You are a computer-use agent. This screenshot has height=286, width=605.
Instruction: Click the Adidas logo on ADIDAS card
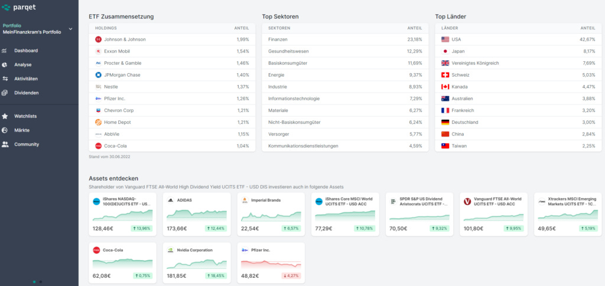170,200
